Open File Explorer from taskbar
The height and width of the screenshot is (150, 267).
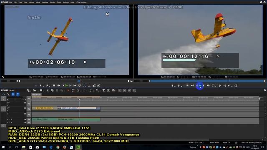coord(24,147)
